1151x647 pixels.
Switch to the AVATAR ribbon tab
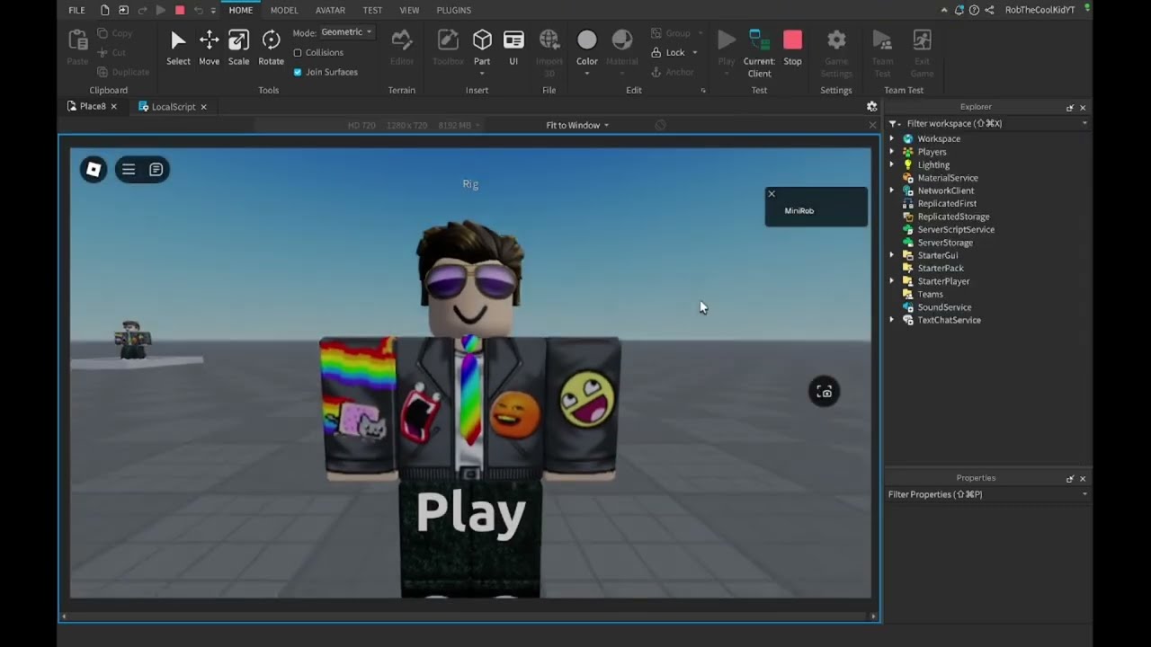click(330, 11)
